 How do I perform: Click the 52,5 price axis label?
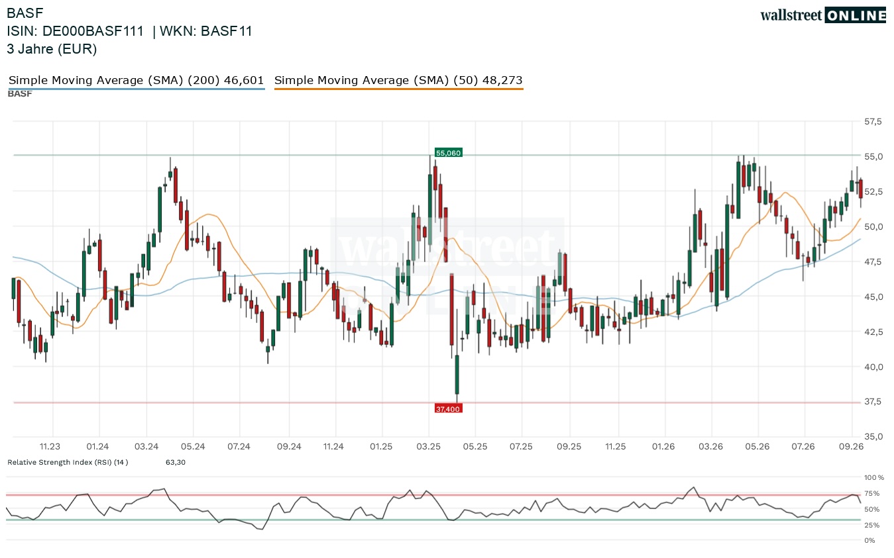click(x=873, y=192)
